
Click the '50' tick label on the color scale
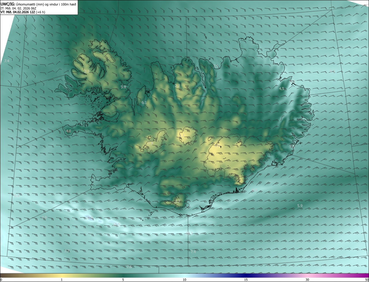(367, 280)
